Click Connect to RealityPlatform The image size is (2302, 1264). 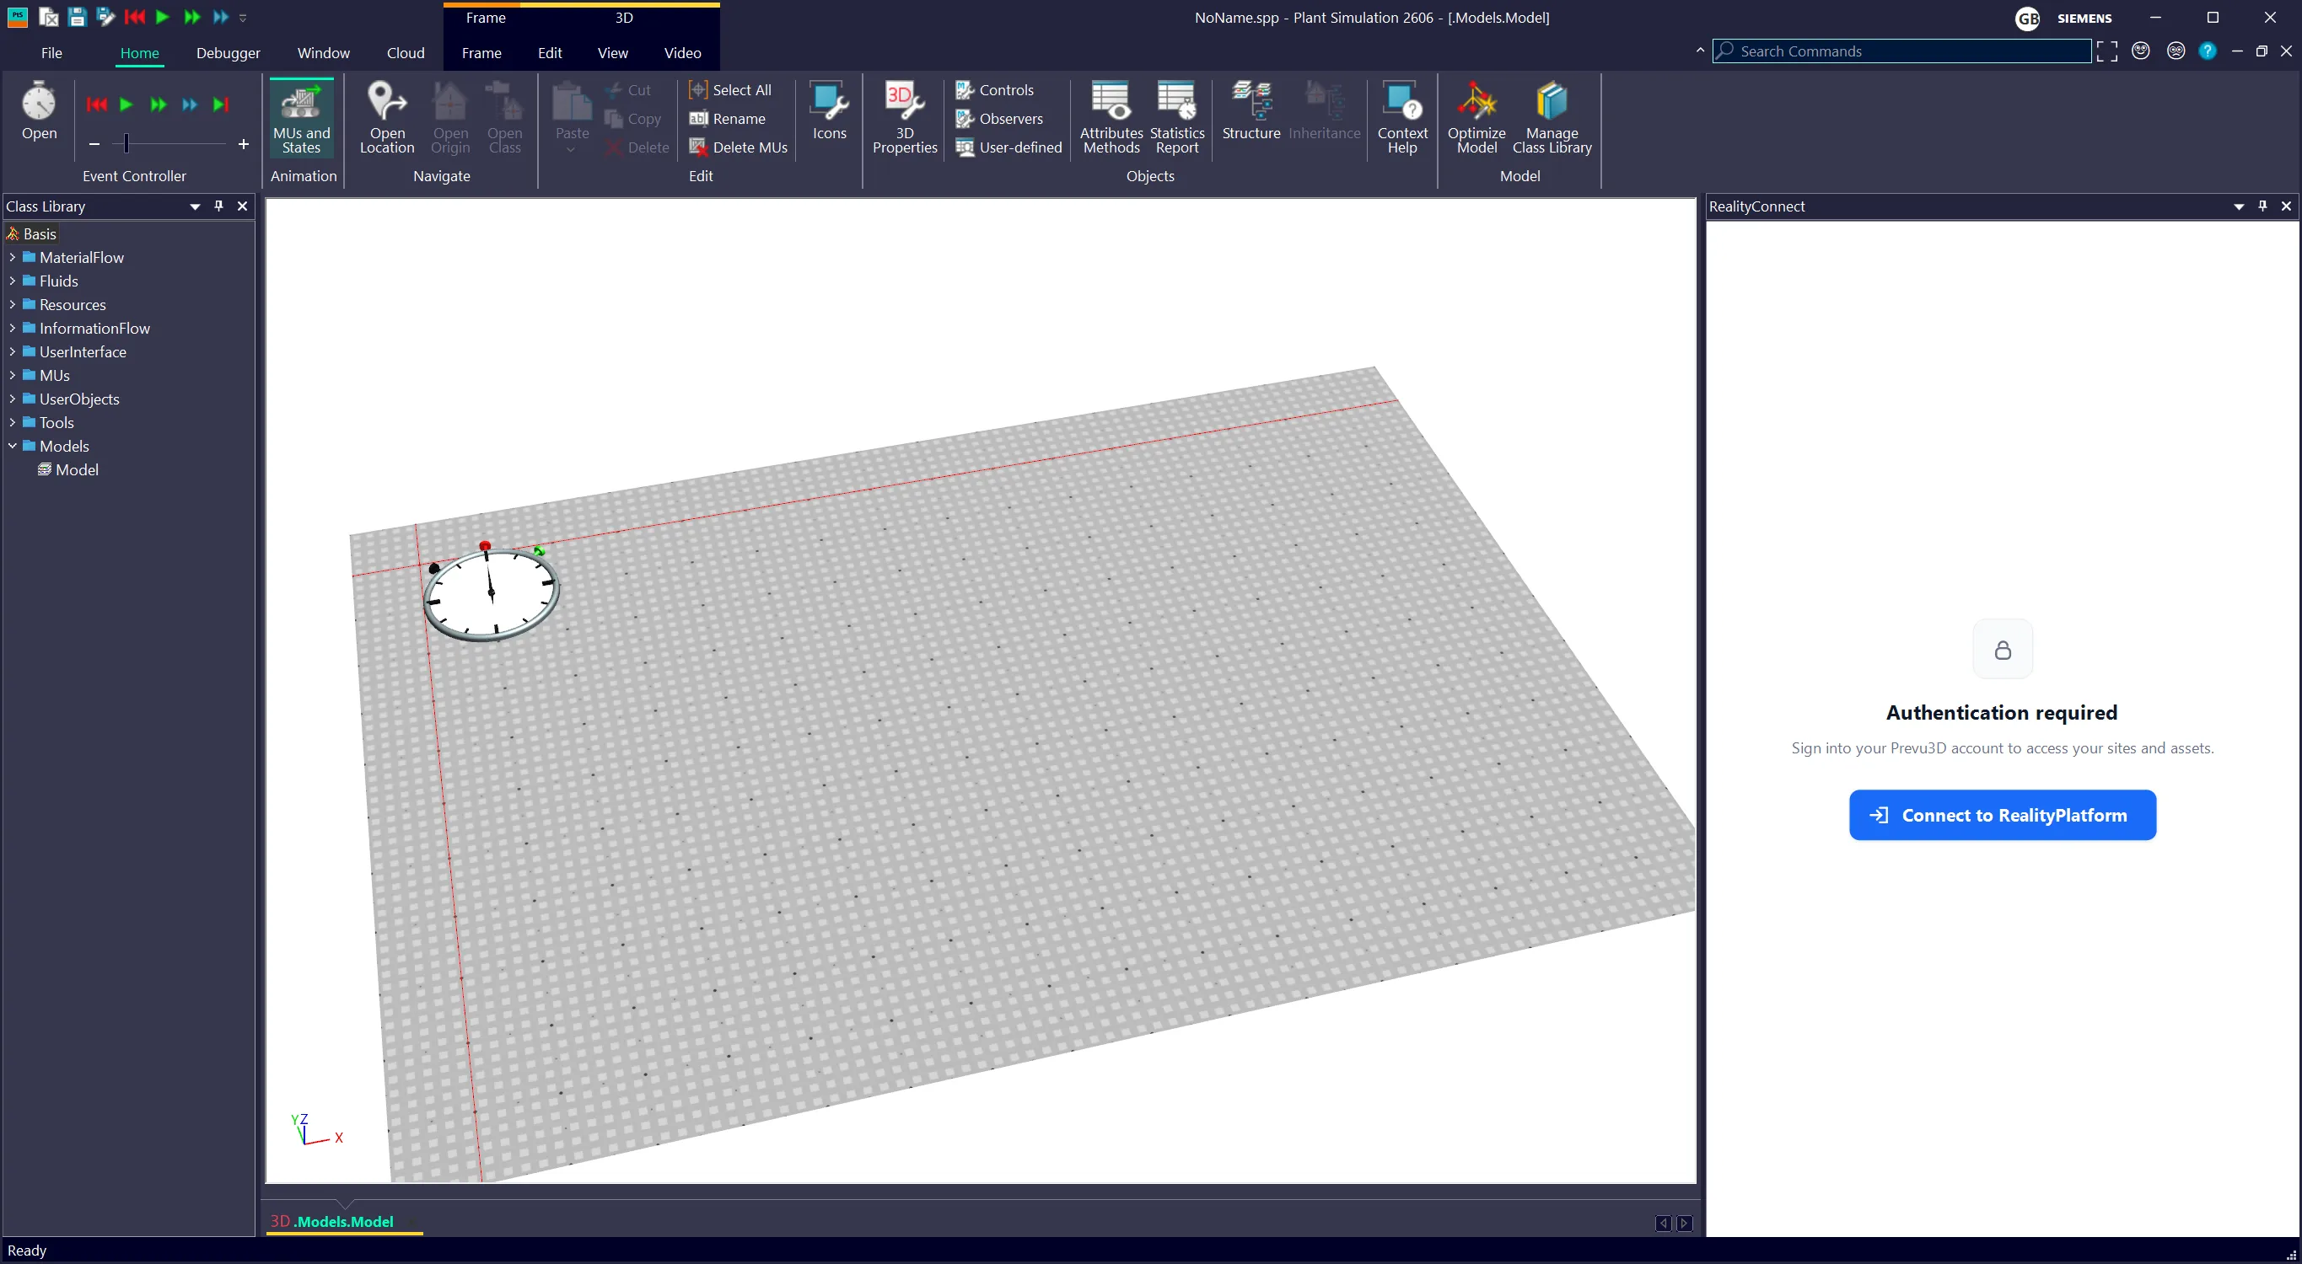2003,815
